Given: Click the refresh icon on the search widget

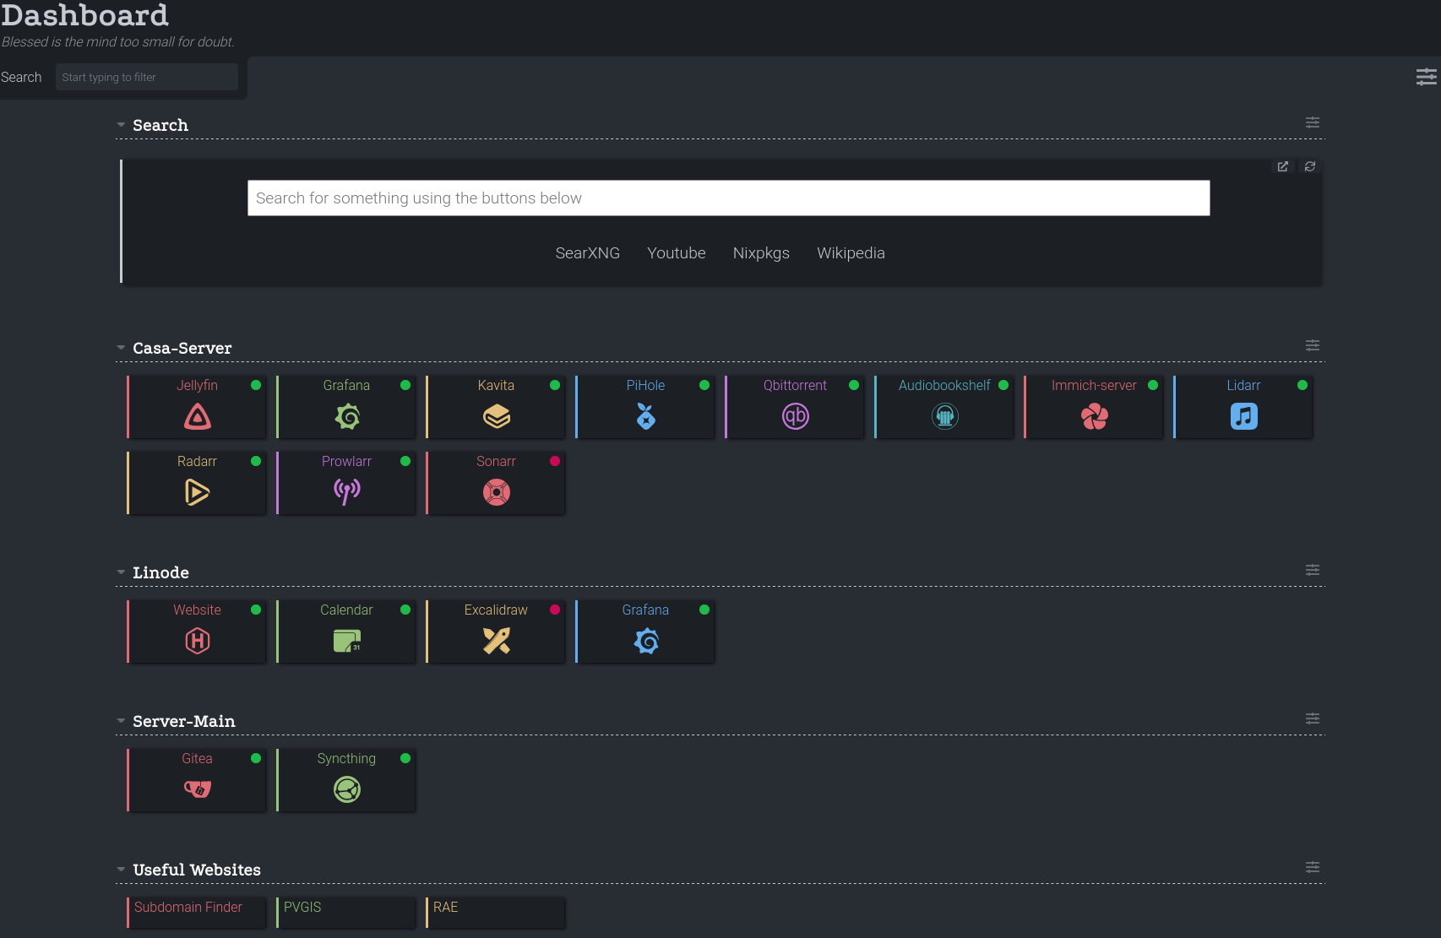Looking at the screenshot, I should point(1309,166).
